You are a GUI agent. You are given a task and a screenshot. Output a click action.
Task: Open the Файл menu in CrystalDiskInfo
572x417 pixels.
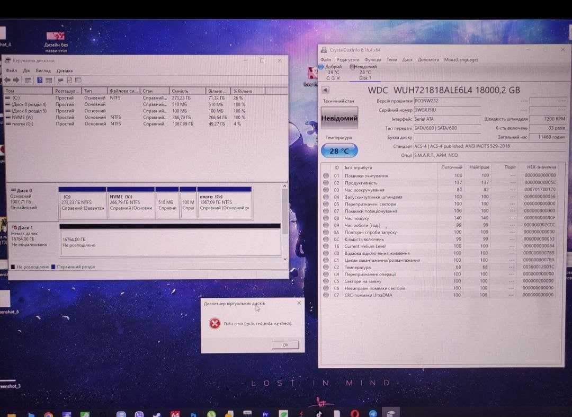pyautogui.click(x=326, y=59)
